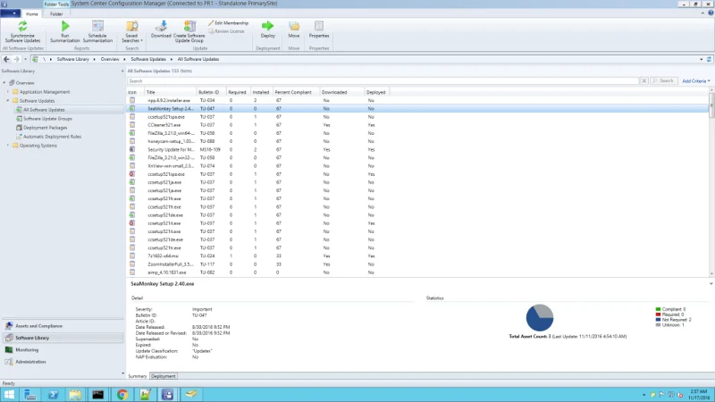Clear the search with X button
The height and width of the screenshot is (402, 715).
(643, 81)
